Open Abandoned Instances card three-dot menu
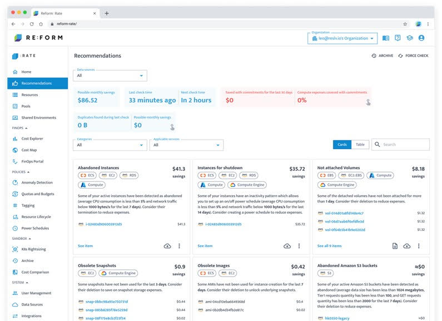The height and width of the screenshot is (321, 442). [x=179, y=246]
